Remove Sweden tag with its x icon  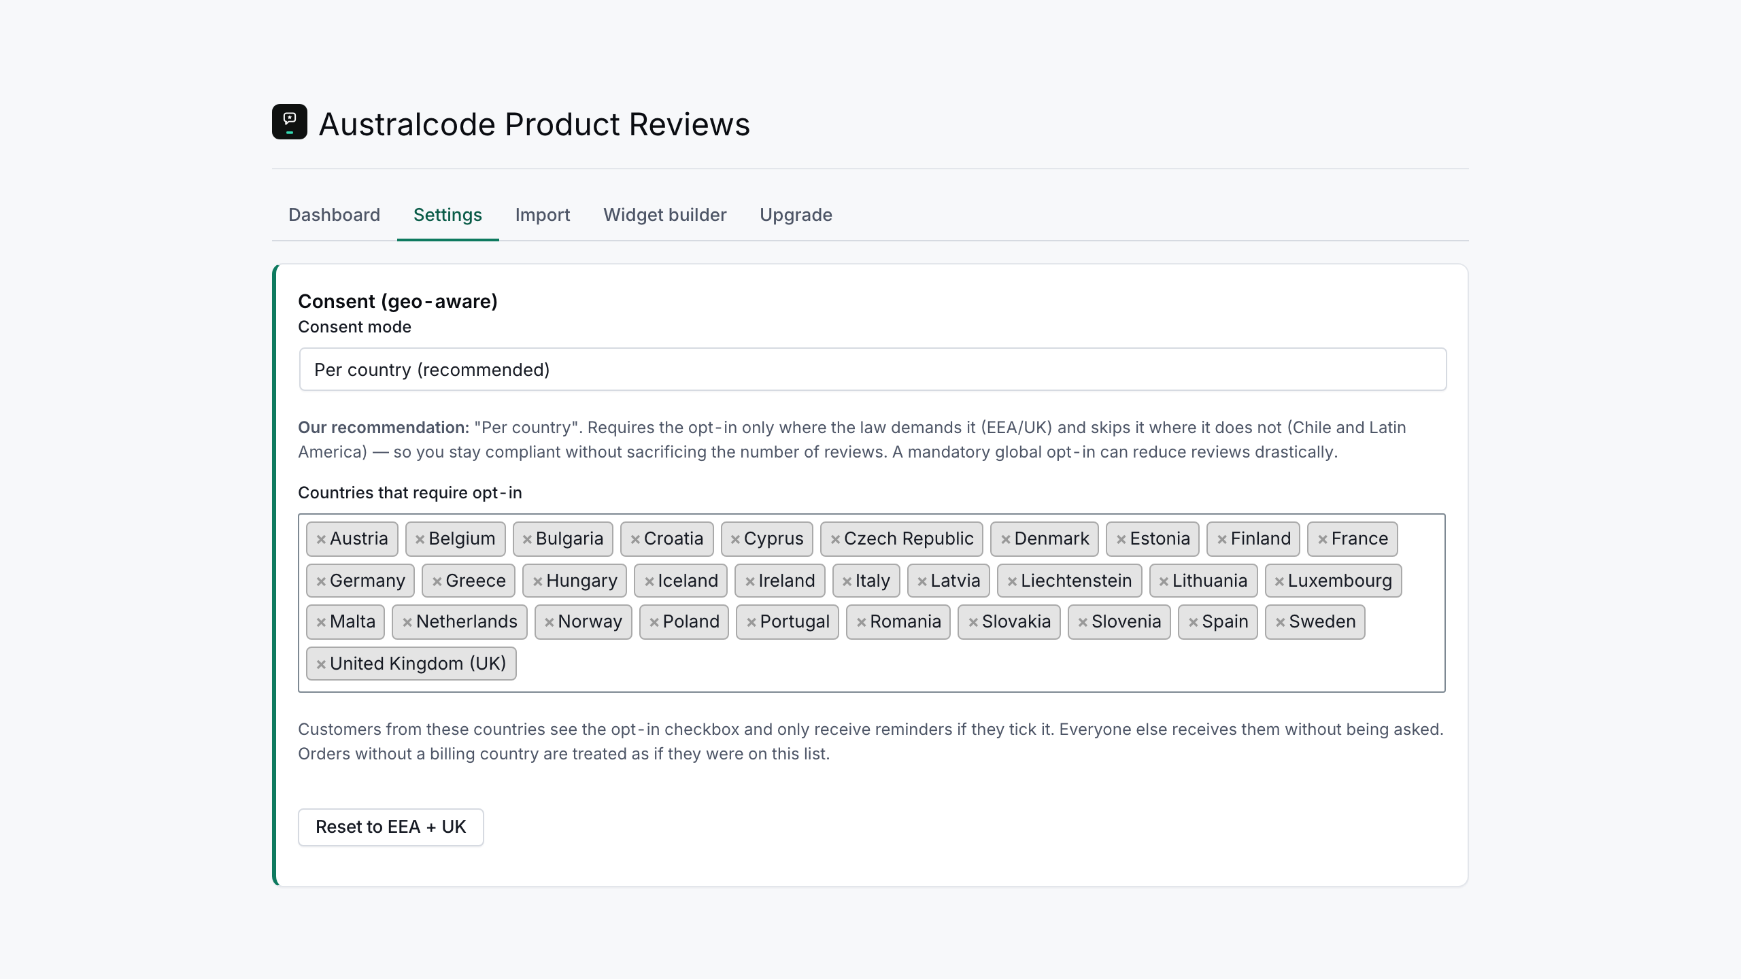[1280, 622]
